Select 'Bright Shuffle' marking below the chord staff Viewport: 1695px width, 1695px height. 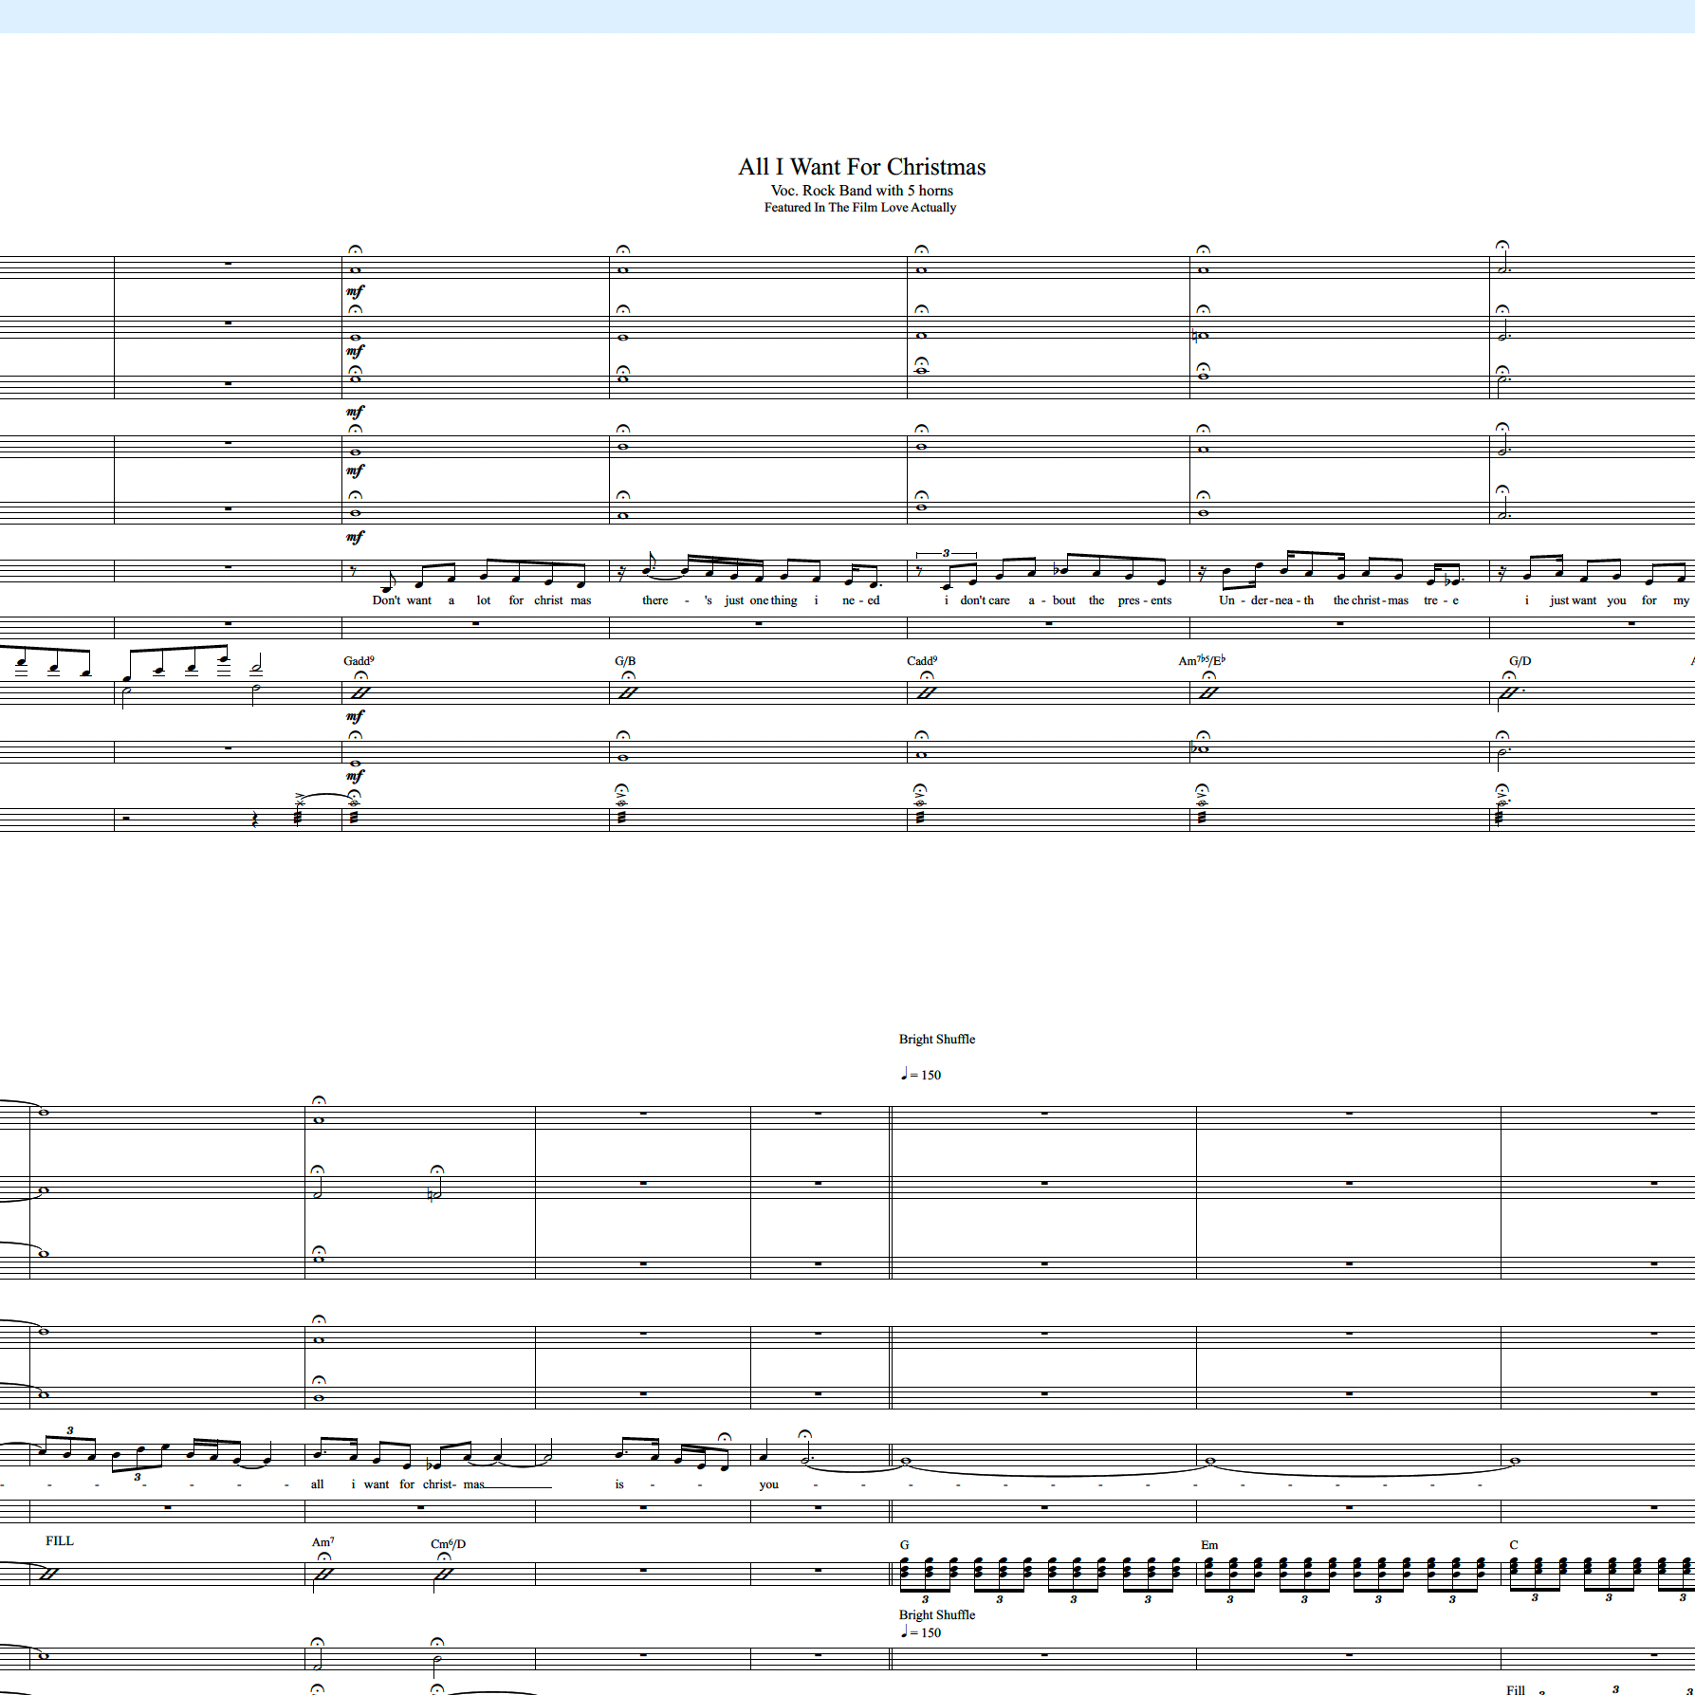[937, 1614]
